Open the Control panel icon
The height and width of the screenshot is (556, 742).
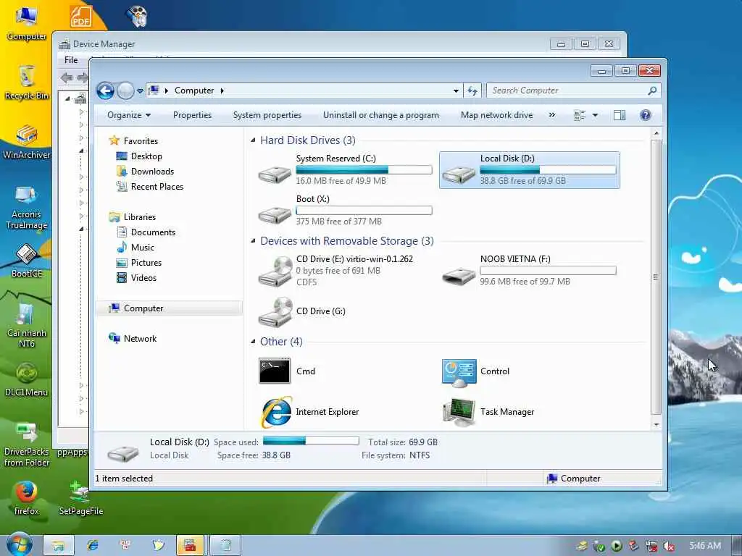[x=459, y=373]
